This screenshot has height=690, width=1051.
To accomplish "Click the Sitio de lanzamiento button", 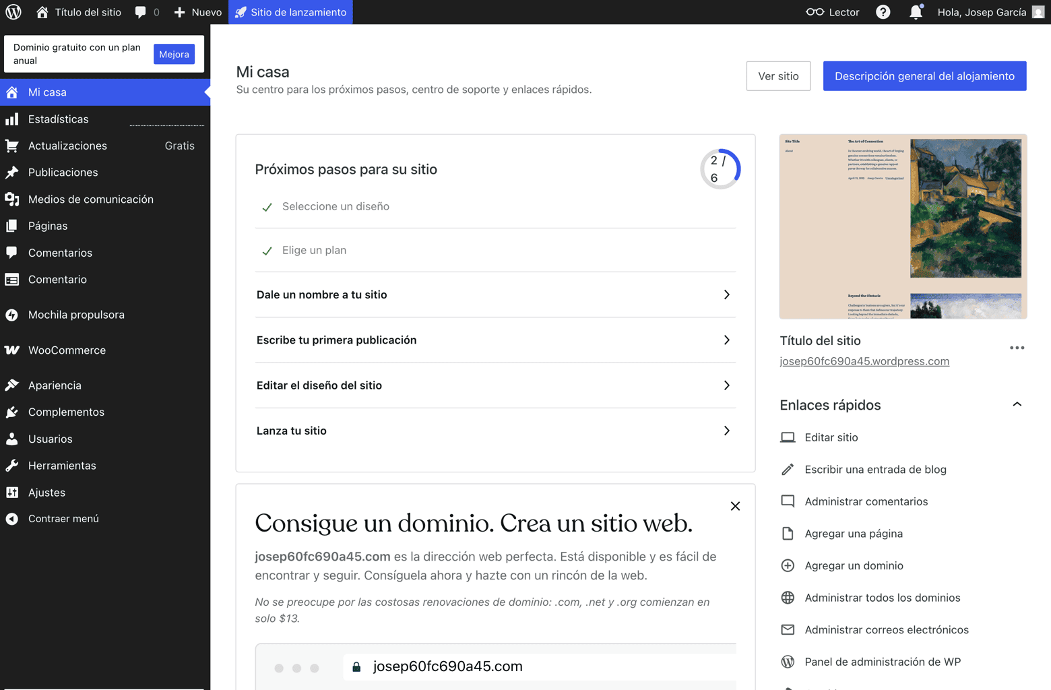I will tap(290, 12).
